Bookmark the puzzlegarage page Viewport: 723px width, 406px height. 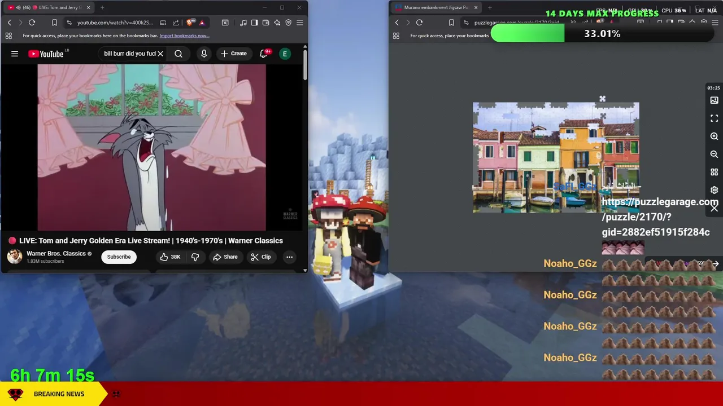coord(451,23)
